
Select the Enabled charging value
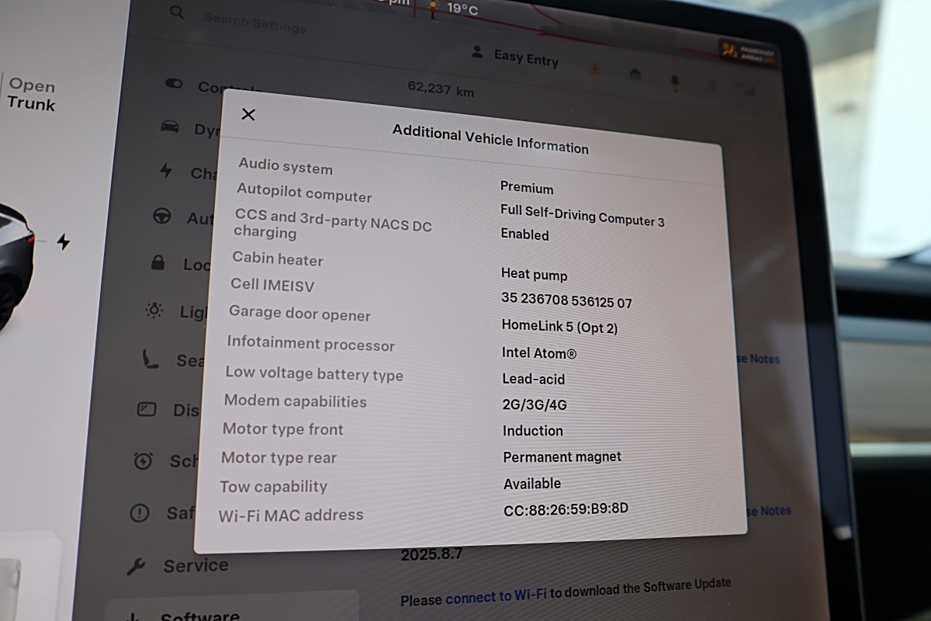click(x=524, y=234)
